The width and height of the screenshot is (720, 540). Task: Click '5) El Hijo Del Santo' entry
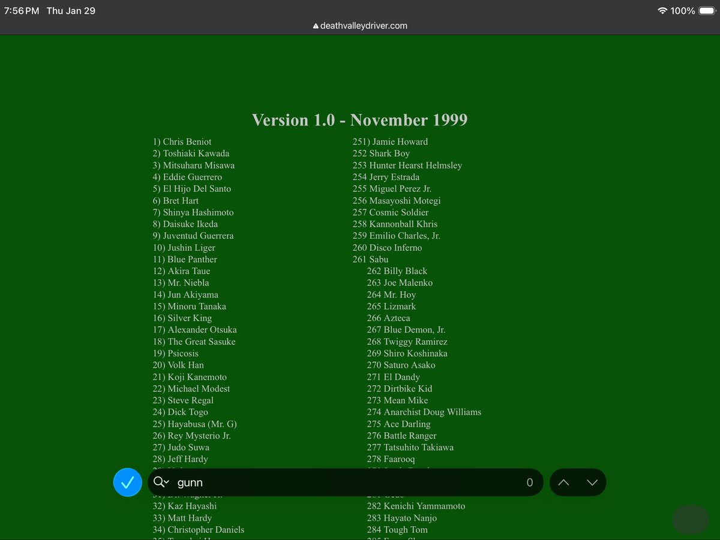[191, 188]
